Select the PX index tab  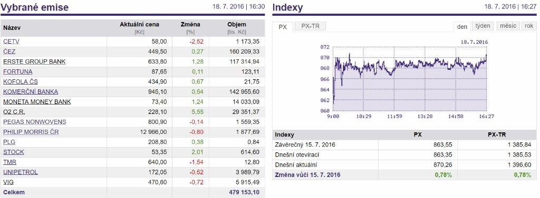coord(283,27)
